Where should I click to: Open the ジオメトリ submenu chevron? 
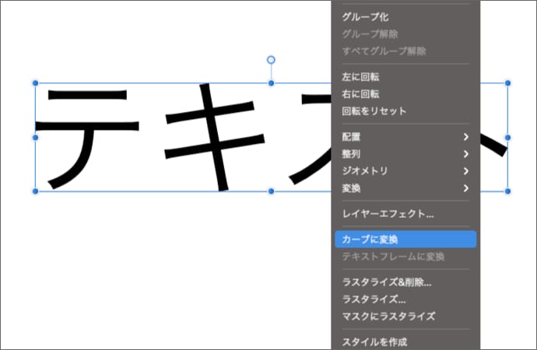coord(465,171)
